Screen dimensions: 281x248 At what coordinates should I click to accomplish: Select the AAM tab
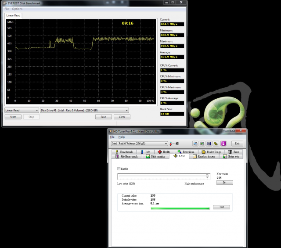(179, 156)
